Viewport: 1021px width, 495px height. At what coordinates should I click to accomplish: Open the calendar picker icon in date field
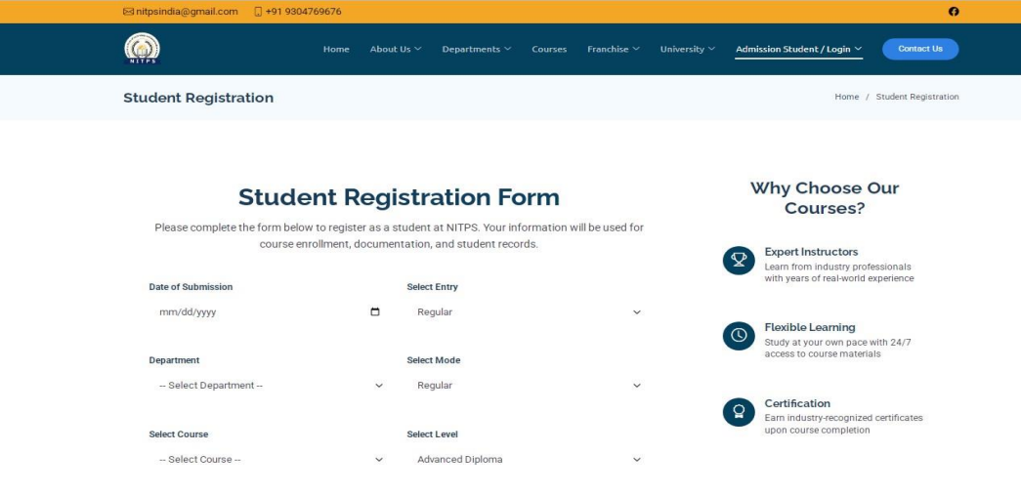coord(375,312)
